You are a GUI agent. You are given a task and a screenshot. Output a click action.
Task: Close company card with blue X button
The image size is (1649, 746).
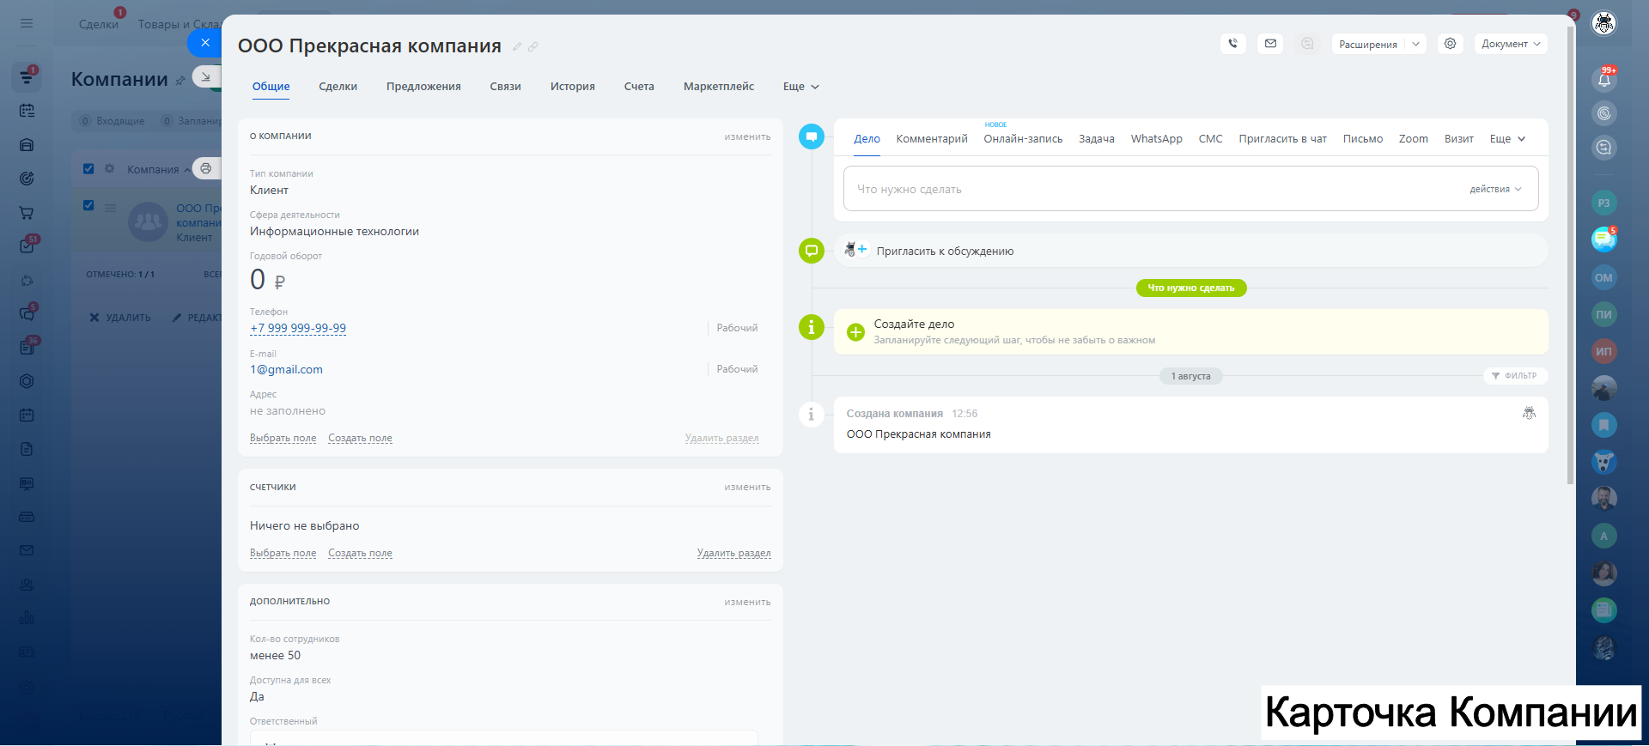[x=204, y=43]
